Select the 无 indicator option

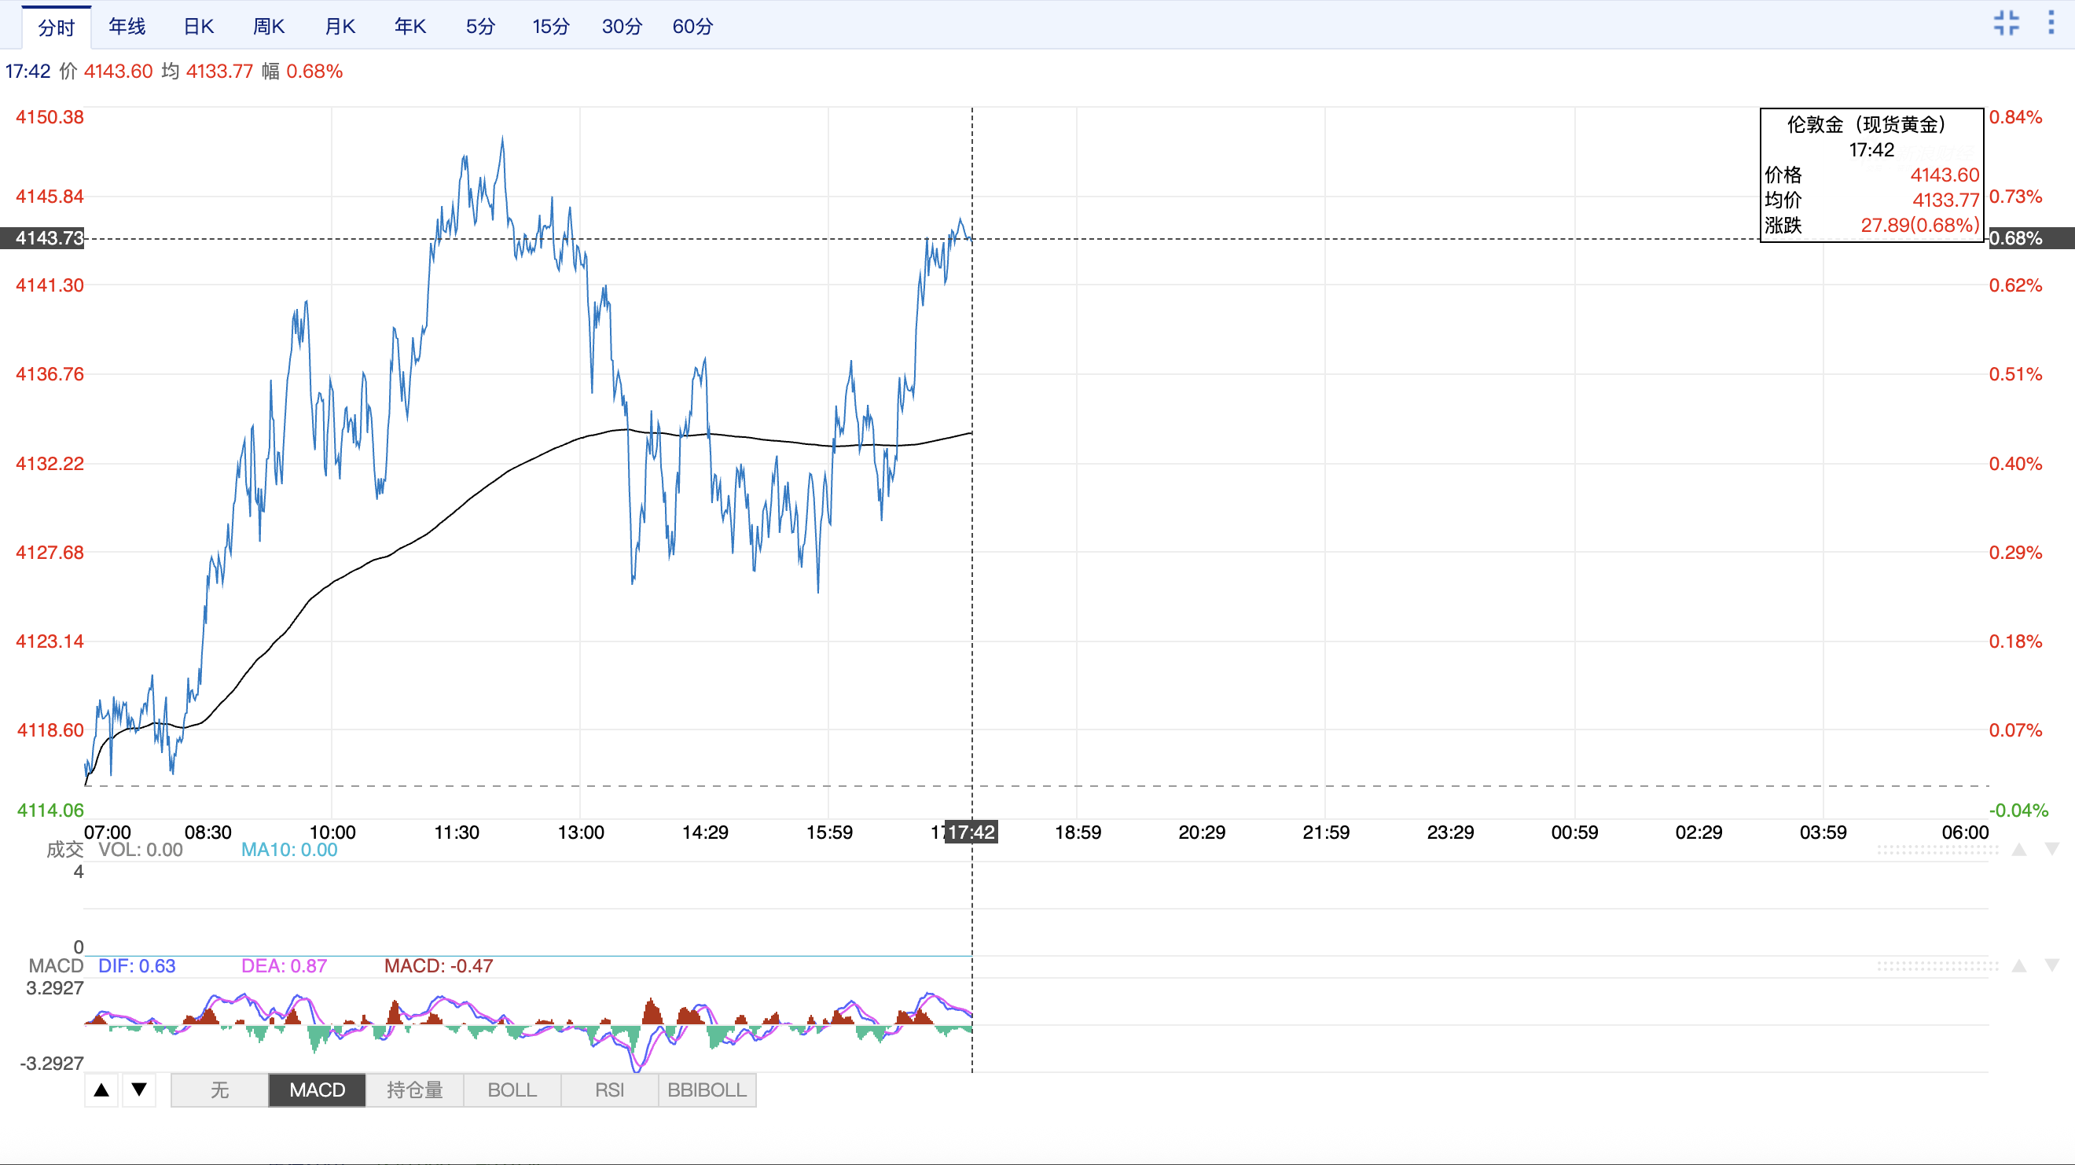click(x=219, y=1090)
